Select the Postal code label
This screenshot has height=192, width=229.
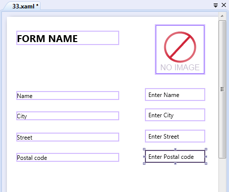click(x=68, y=157)
